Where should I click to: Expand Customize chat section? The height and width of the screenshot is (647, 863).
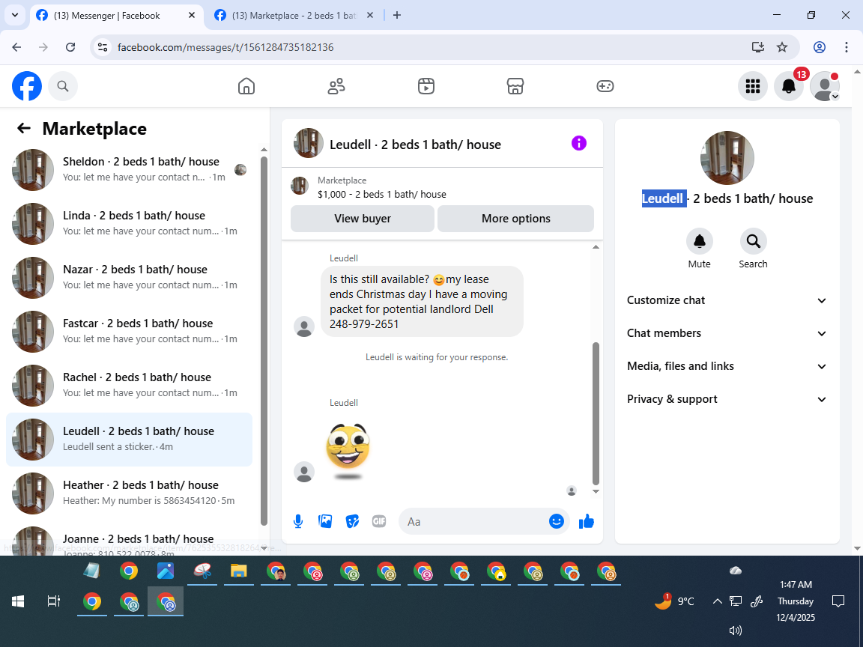point(727,300)
